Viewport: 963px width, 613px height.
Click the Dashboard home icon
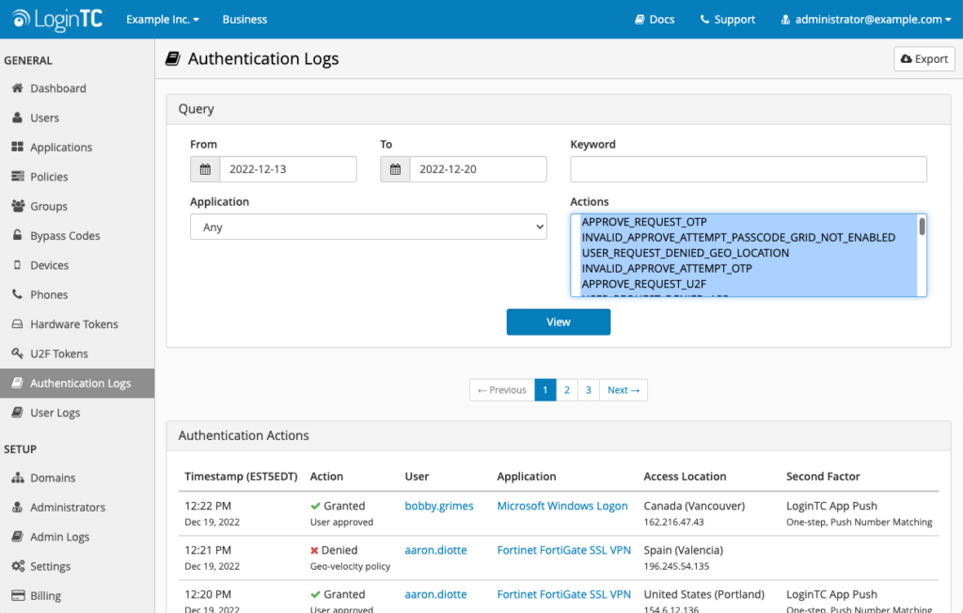[17, 87]
